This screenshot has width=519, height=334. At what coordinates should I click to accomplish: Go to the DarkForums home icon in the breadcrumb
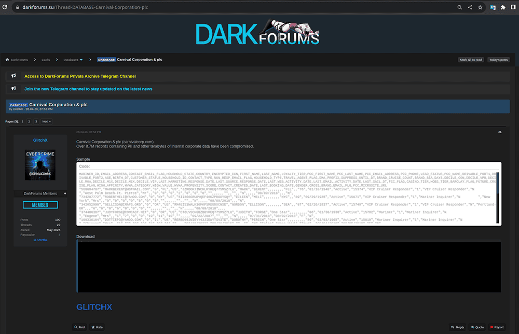click(x=7, y=60)
